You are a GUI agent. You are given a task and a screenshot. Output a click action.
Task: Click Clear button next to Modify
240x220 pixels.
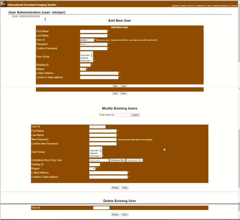[125, 188]
